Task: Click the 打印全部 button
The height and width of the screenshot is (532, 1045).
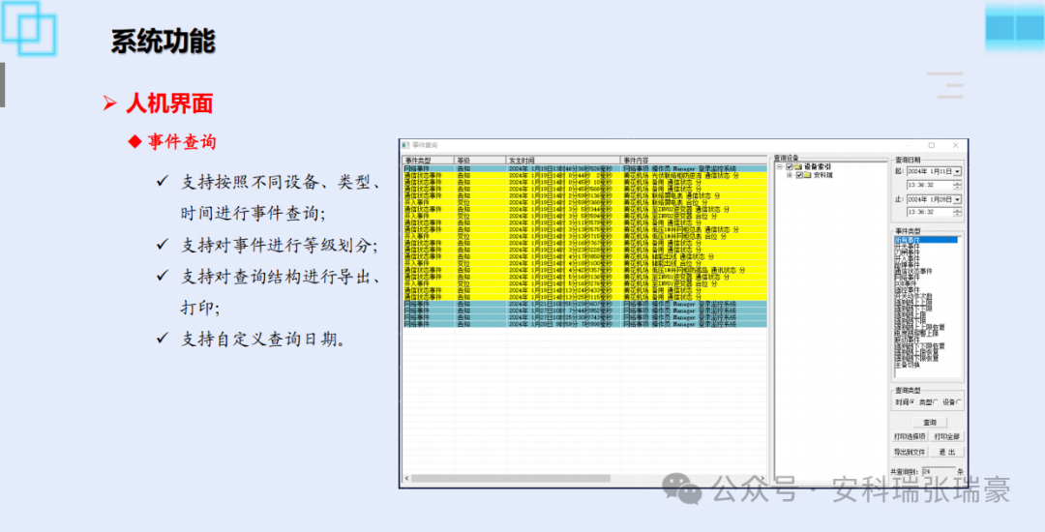Action: (947, 436)
